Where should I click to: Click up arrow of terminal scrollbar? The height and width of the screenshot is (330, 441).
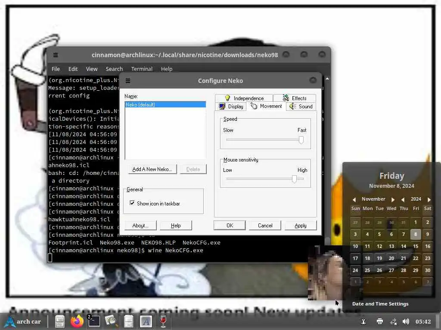click(327, 79)
